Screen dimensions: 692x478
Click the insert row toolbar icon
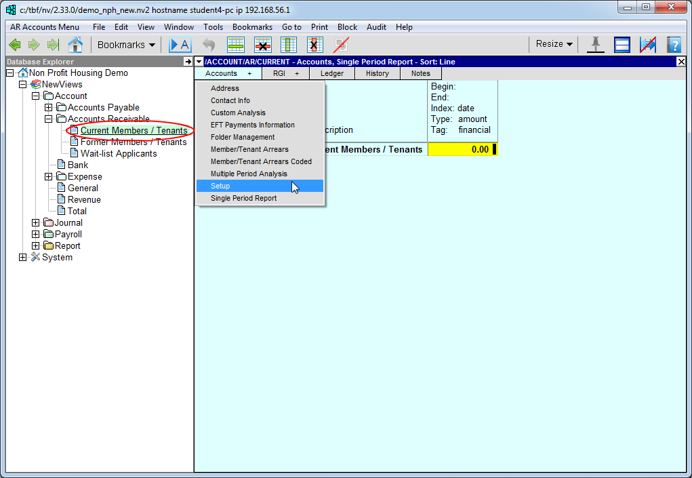click(x=236, y=45)
